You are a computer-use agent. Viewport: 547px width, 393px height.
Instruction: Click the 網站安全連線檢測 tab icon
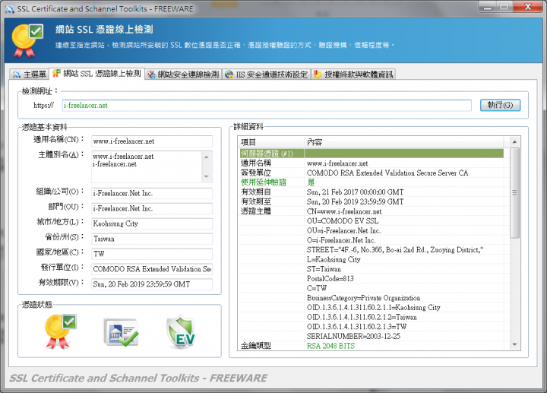pyautogui.click(x=151, y=74)
